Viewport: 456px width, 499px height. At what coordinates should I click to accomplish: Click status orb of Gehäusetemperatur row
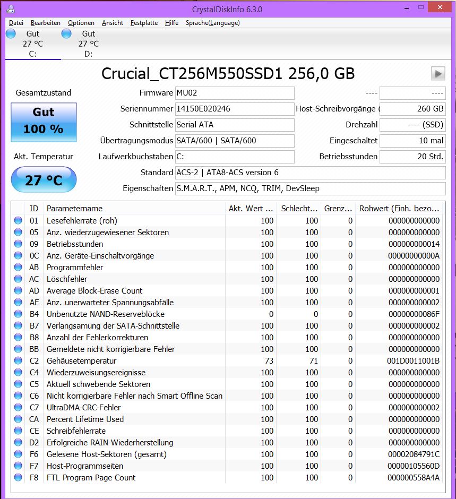[18, 360]
